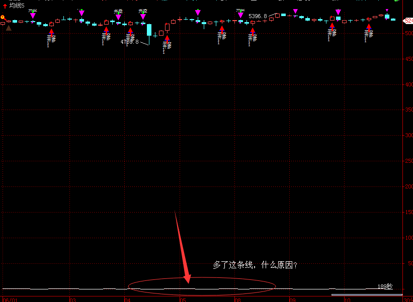Click the horizontal scrollbar under the chart
413x302 pixels.
click(367, 294)
